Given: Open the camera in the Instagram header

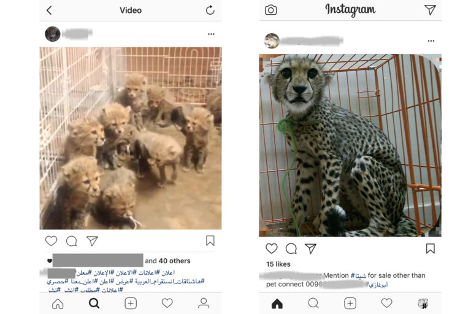Looking at the screenshot, I should click(270, 10).
